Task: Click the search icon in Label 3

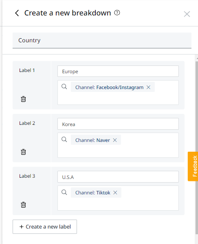Action: click(64, 192)
